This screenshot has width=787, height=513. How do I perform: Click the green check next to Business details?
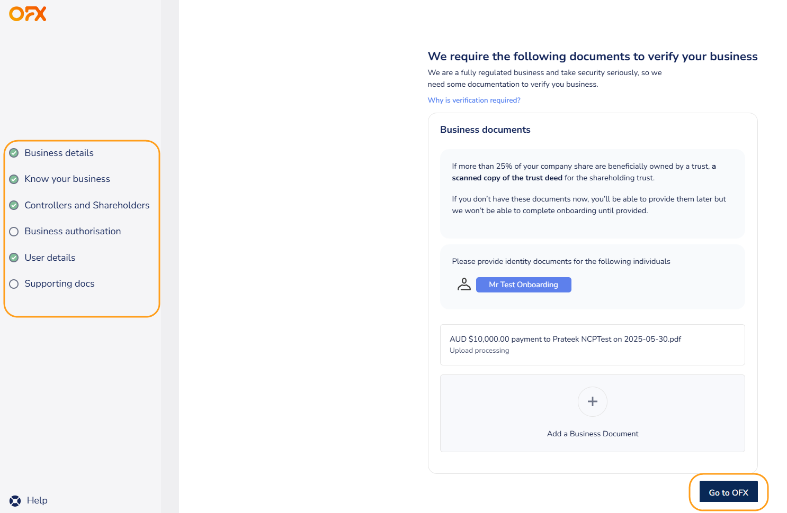[14, 153]
